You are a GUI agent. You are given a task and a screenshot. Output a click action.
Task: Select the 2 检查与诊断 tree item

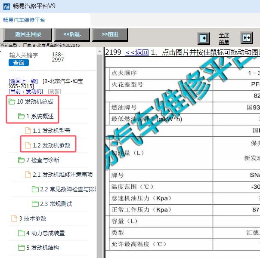click(43, 160)
